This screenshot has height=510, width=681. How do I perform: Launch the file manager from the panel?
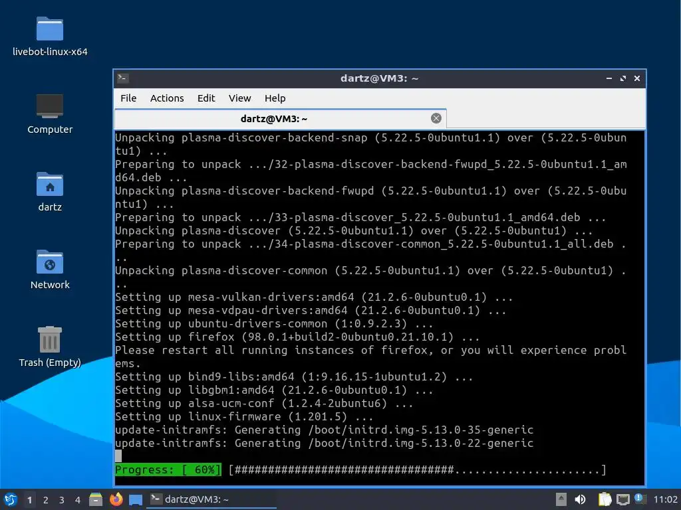click(96, 499)
